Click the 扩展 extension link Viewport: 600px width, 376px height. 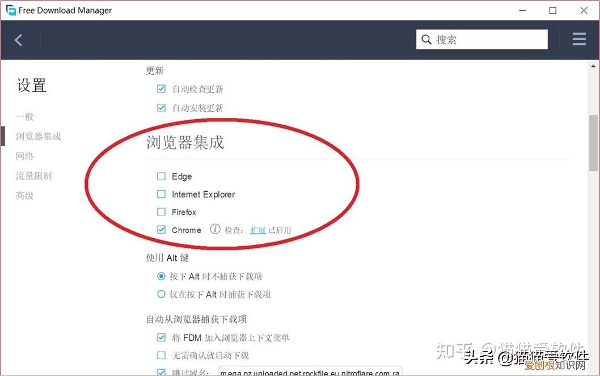258,230
